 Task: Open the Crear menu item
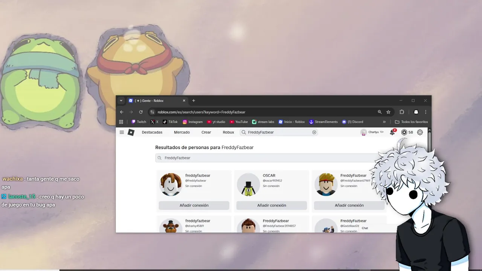(x=206, y=132)
